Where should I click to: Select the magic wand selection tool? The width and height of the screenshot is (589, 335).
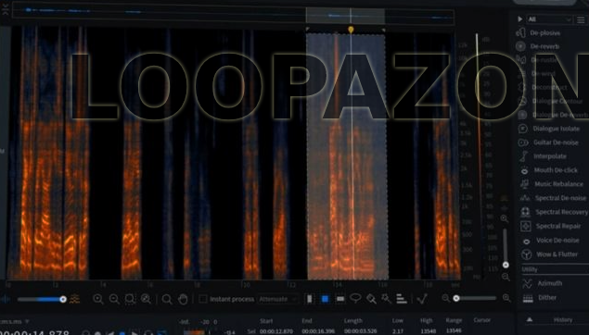tap(386, 299)
